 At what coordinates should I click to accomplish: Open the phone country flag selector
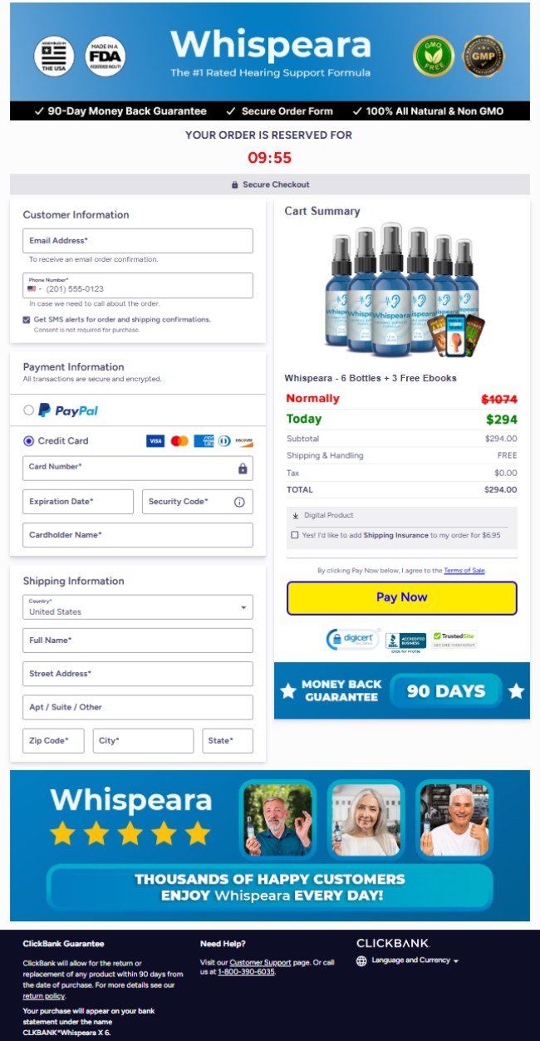[x=34, y=289]
